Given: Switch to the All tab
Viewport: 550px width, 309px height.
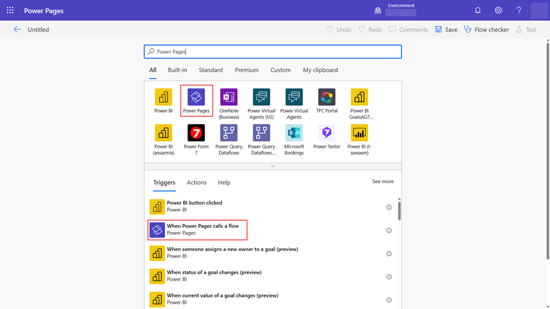Looking at the screenshot, I should tap(153, 70).
